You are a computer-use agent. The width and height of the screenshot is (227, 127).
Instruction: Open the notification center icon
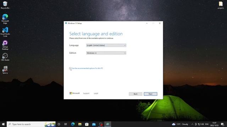222,124
